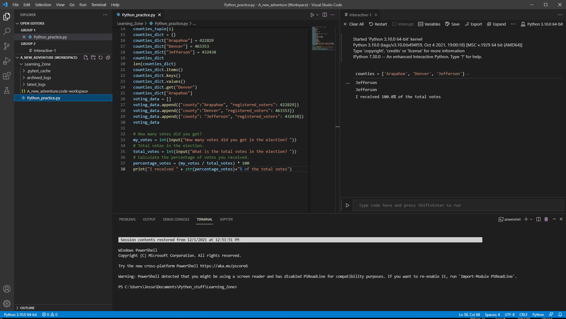The width and height of the screenshot is (566, 319).
Task: Restart the Interactive kernel
Action: pos(378,24)
